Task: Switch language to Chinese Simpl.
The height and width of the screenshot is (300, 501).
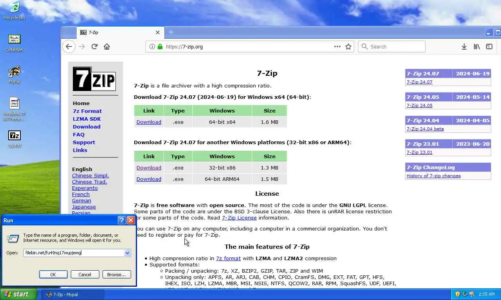Action: pos(90,176)
